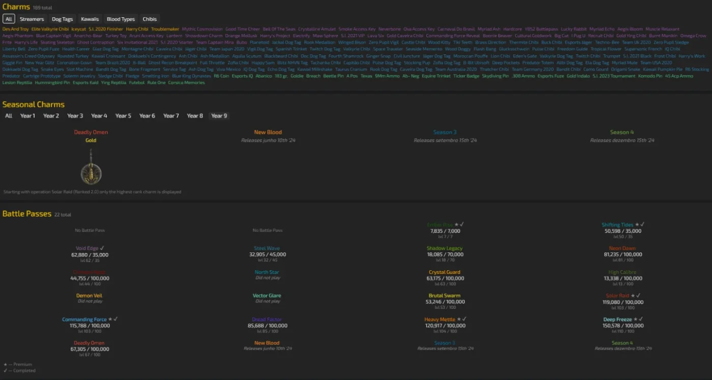712x380 pixels.
Task: Select the Neon Dawn battle pass
Action: [622, 248]
